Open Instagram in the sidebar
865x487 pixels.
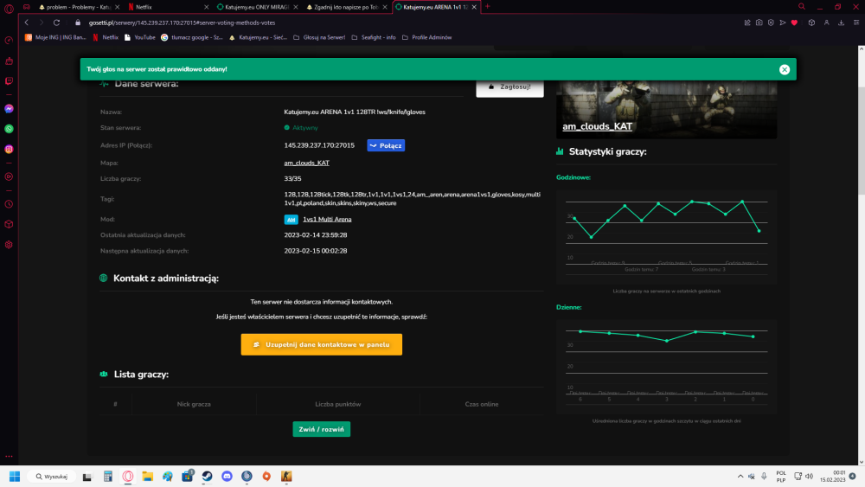tap(9, 150)
